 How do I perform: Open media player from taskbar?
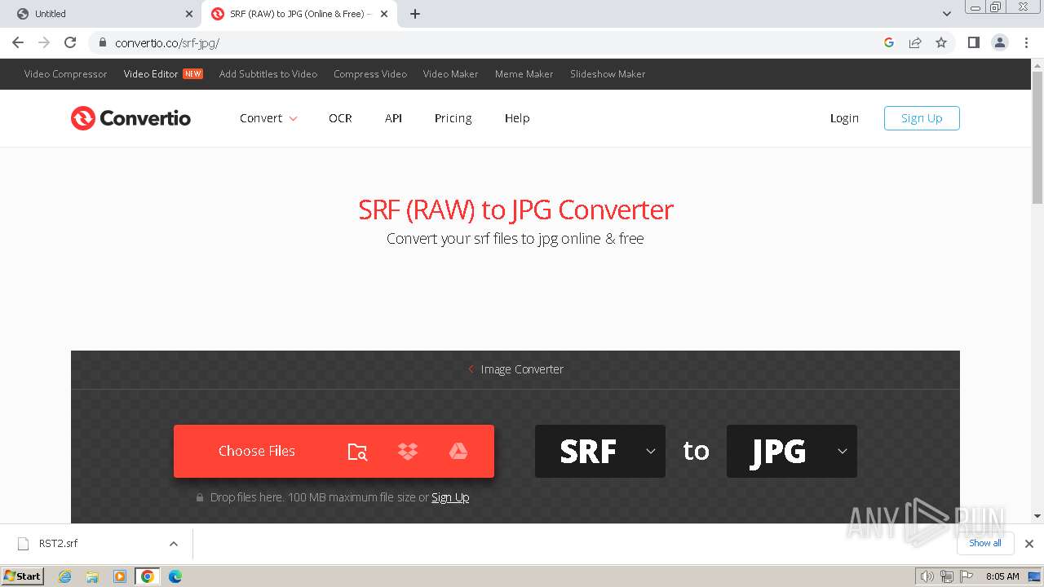pos(120,576)
